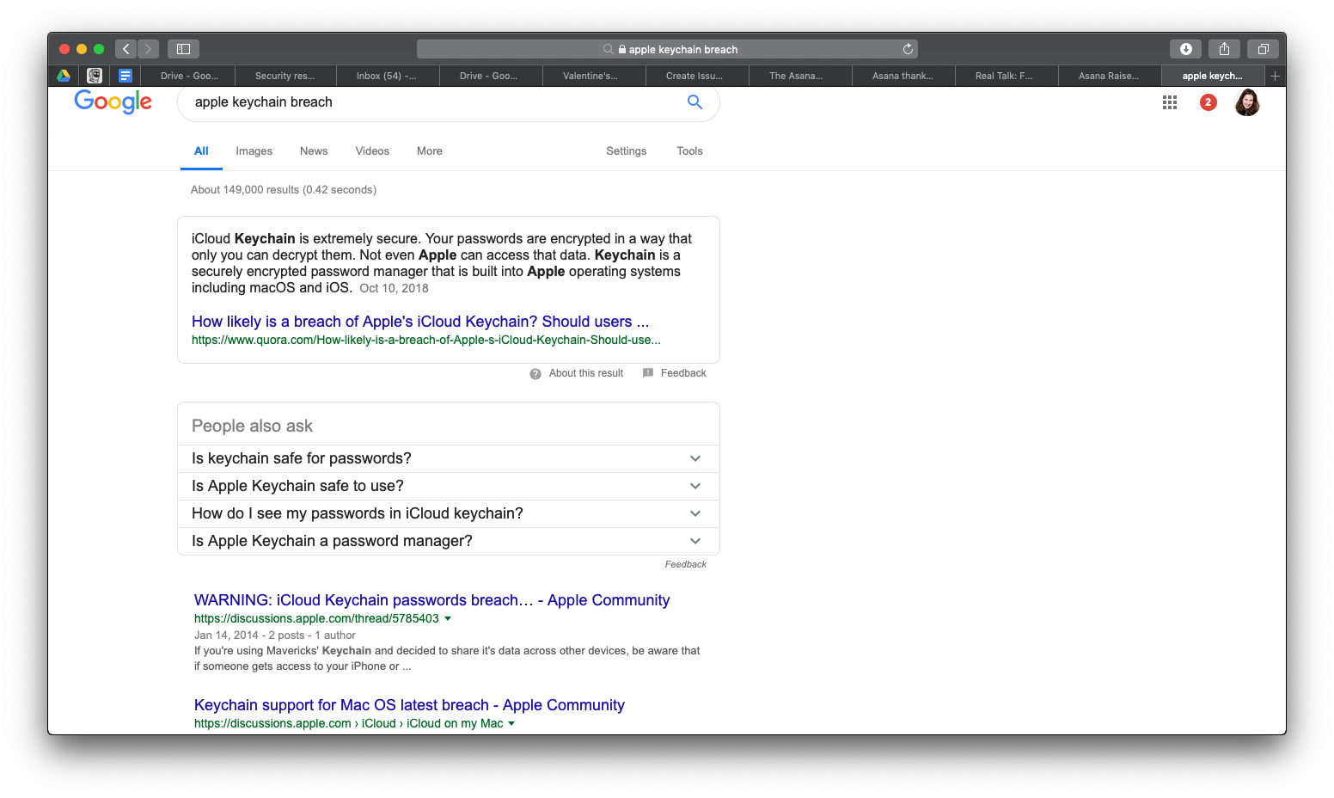Open the Google account profile picture
The image size is (1334, 798).
tap(1247, 102)
